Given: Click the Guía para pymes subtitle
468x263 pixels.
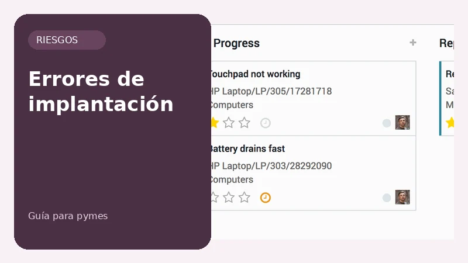Looking at the screenshot, I should [68, 216].
